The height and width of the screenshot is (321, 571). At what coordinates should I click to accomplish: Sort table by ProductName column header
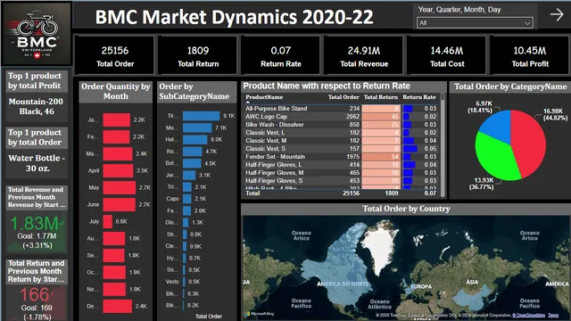click(264, 97)
